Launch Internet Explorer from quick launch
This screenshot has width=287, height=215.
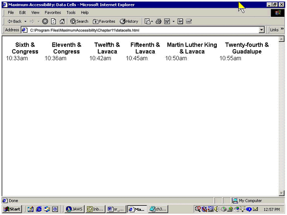coord(39,209)
